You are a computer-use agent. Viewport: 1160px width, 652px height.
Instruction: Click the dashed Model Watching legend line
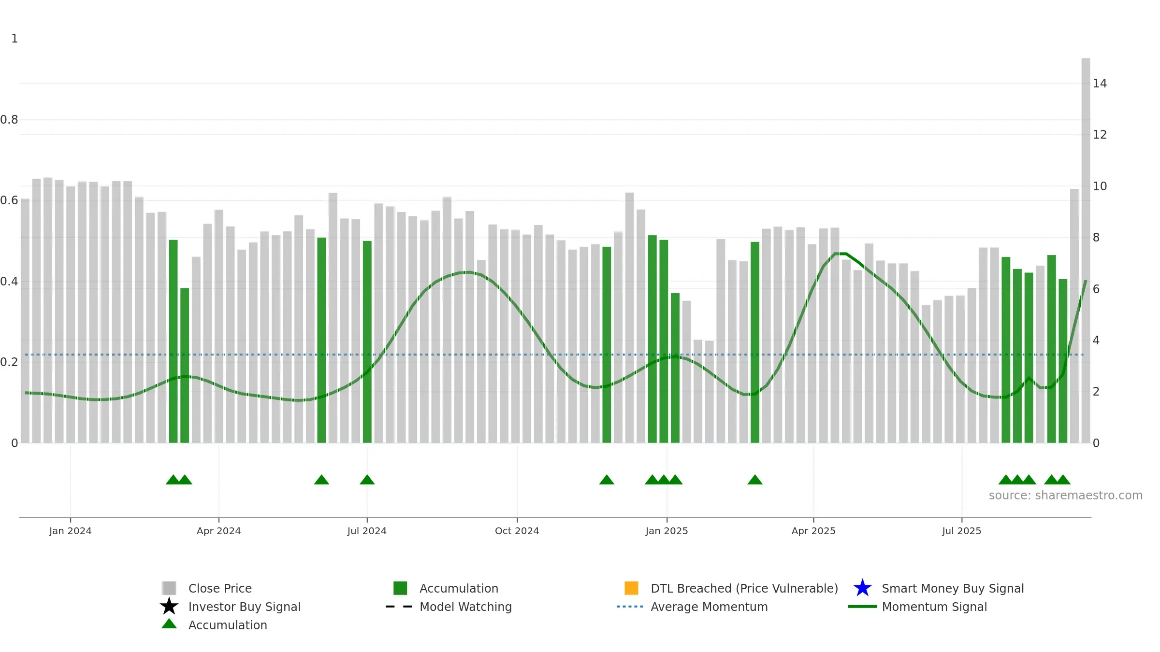[x=399, y=607]
